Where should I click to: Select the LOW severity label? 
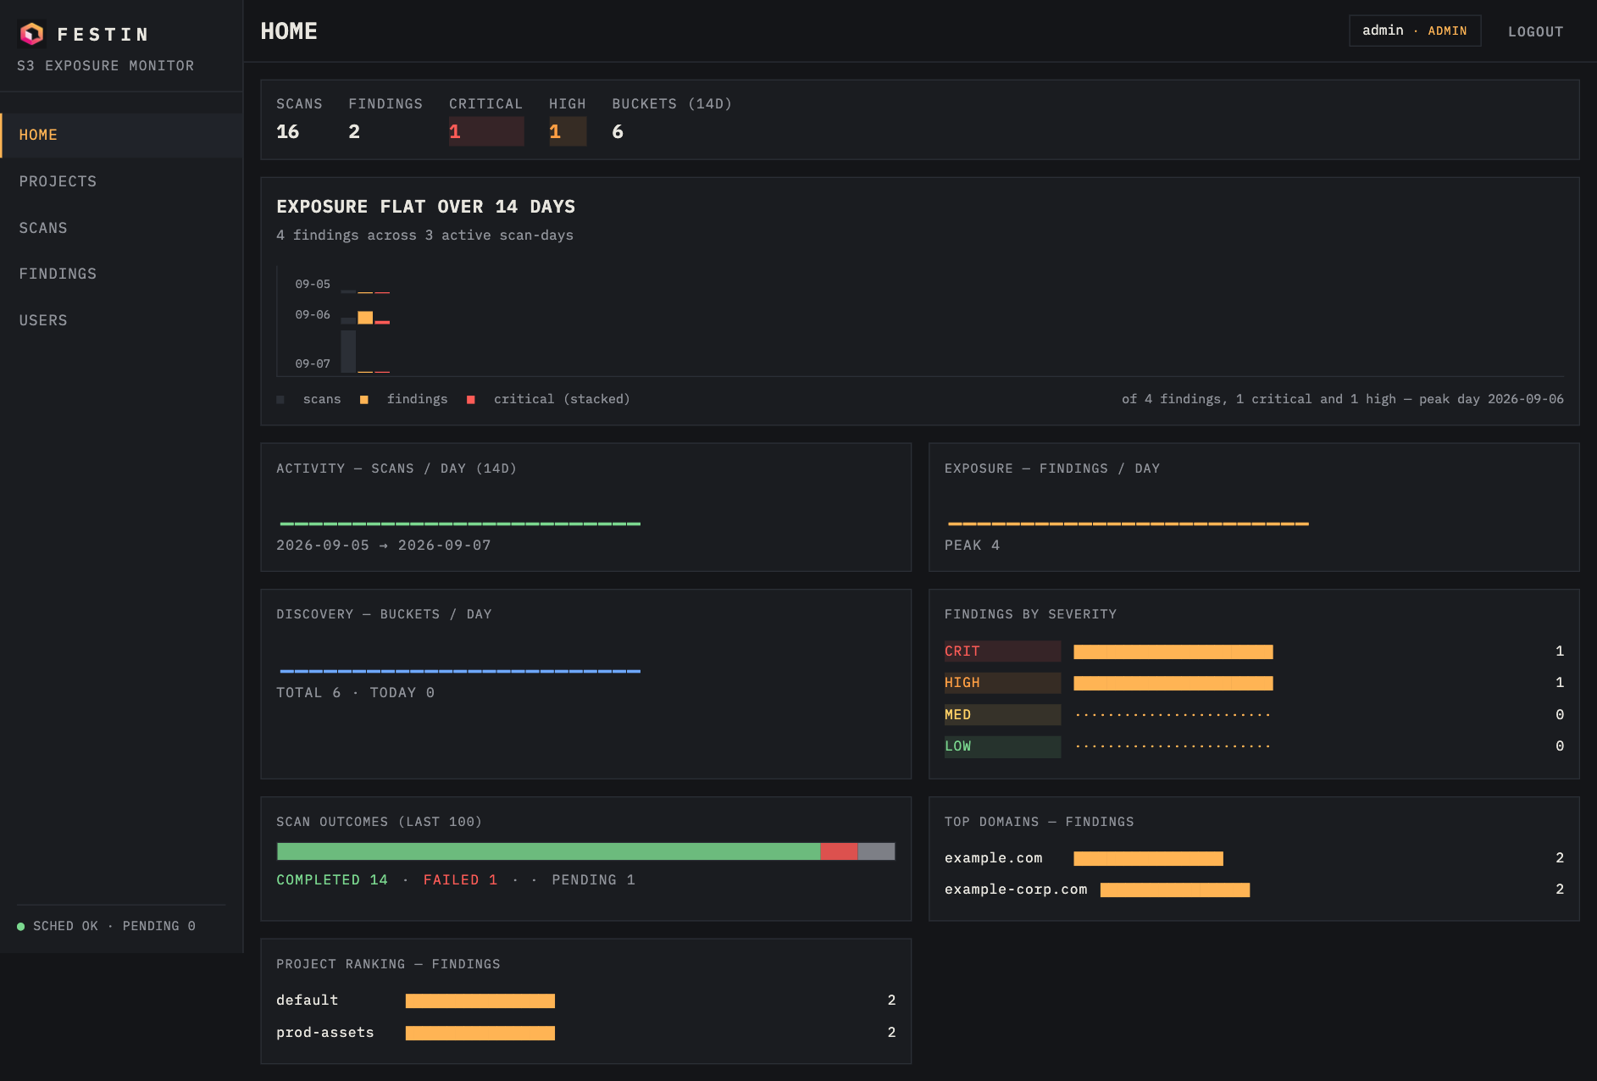(x=1002, y=746)
